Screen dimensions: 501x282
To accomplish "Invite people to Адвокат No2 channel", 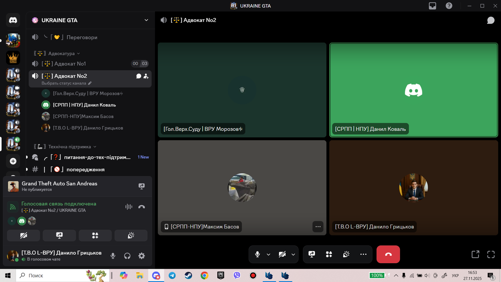I will point(146,76).
